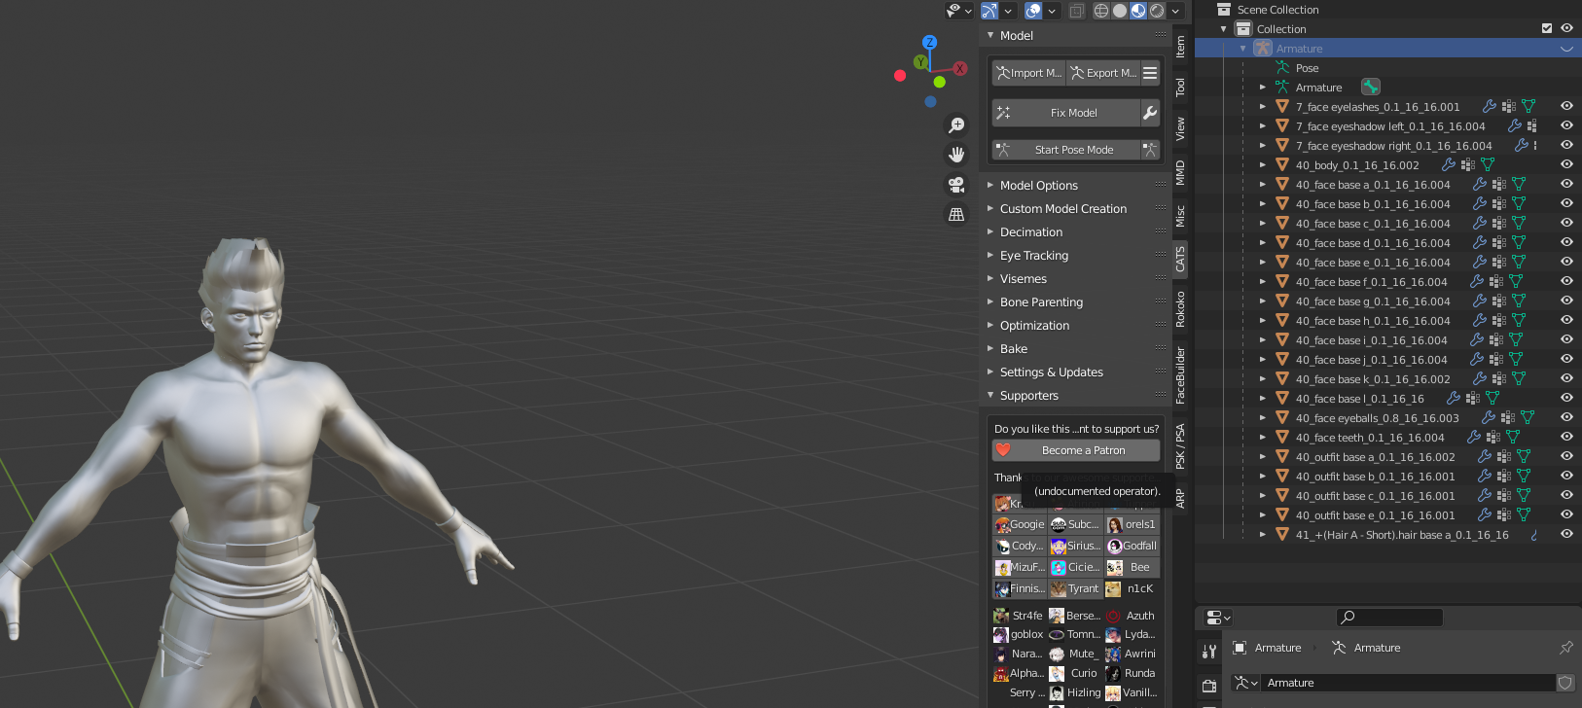1582x708 pixels.
Task: Click the Import Model button
Action: [1029, 73]
